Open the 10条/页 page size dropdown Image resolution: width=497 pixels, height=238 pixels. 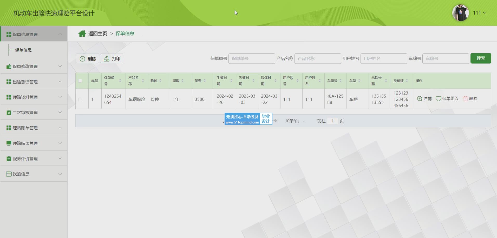(x=295, y=121)
